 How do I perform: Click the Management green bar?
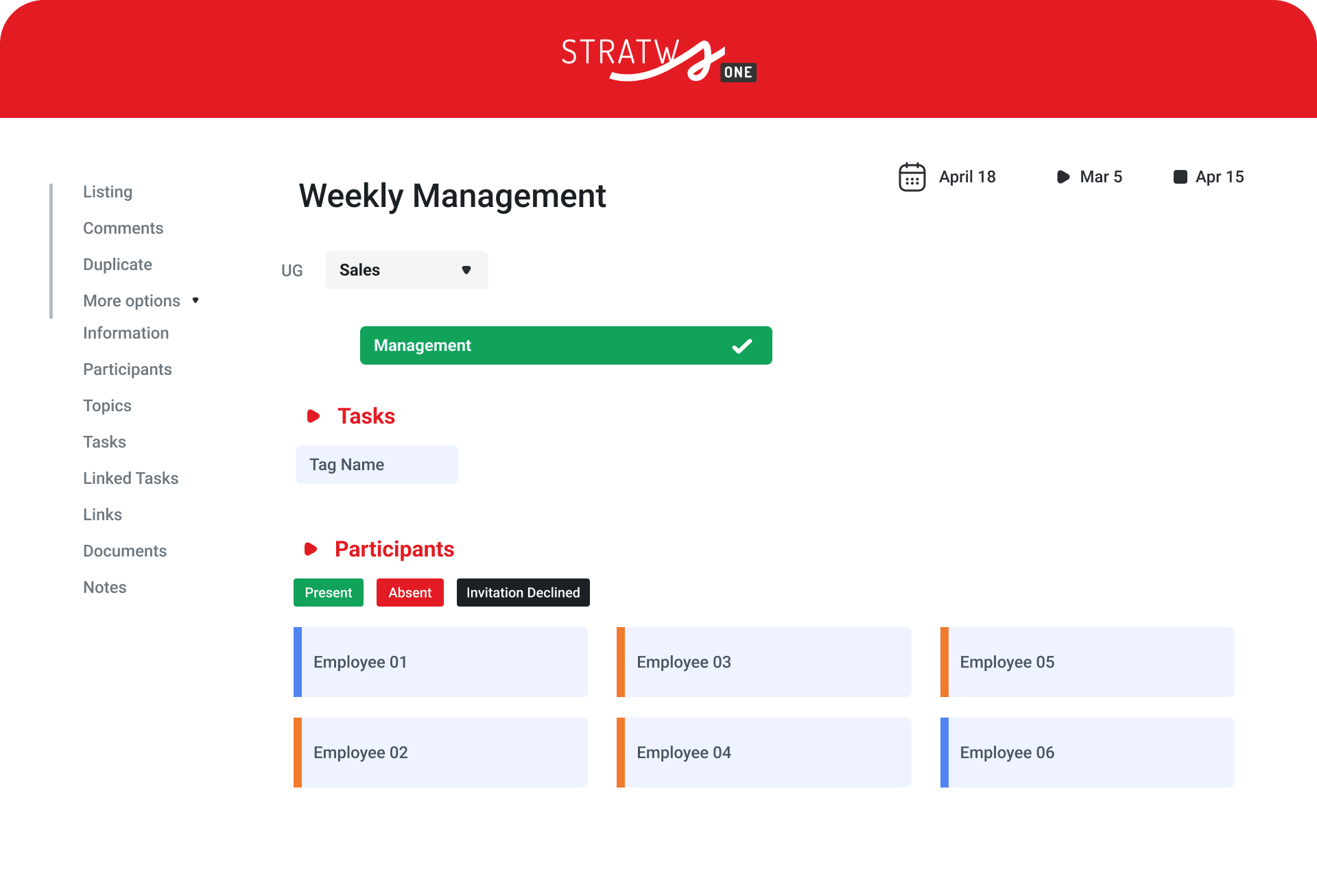(x=549, y=345)
